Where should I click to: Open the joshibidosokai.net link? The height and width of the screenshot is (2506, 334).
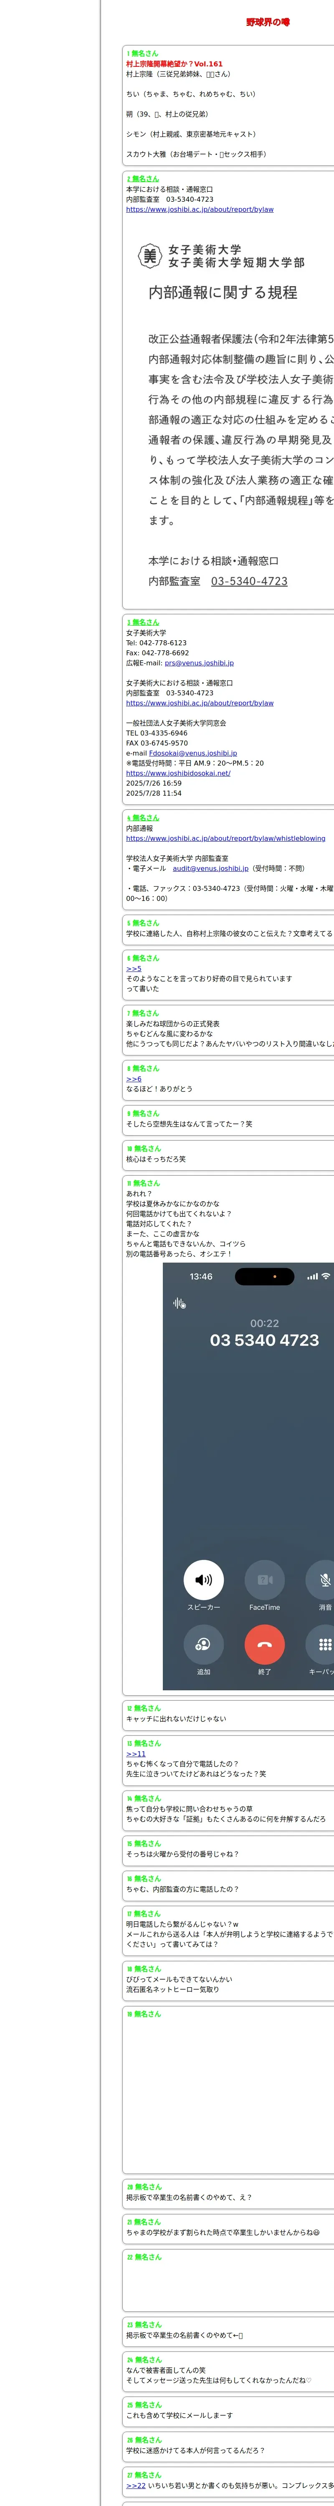[x=178, y=774]
